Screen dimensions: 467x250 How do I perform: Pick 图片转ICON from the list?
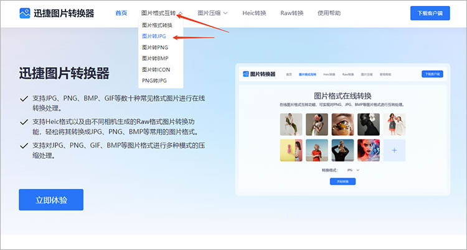[x=156, y=69]
